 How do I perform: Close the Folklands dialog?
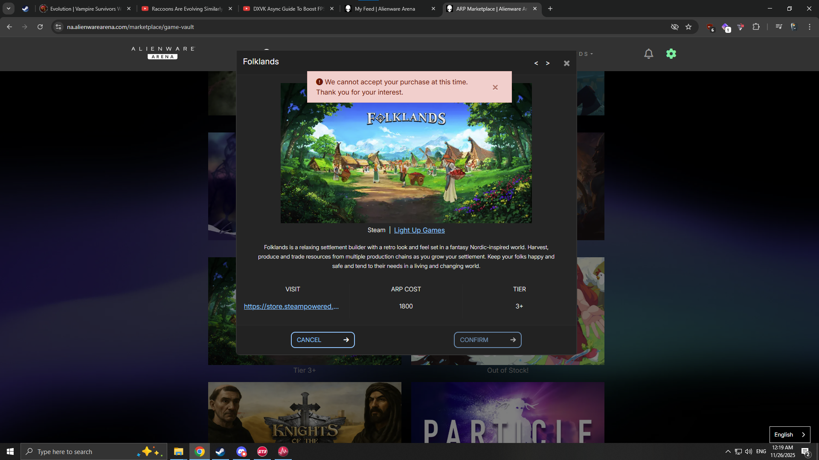pyautogui.click(x=566, y=63)
